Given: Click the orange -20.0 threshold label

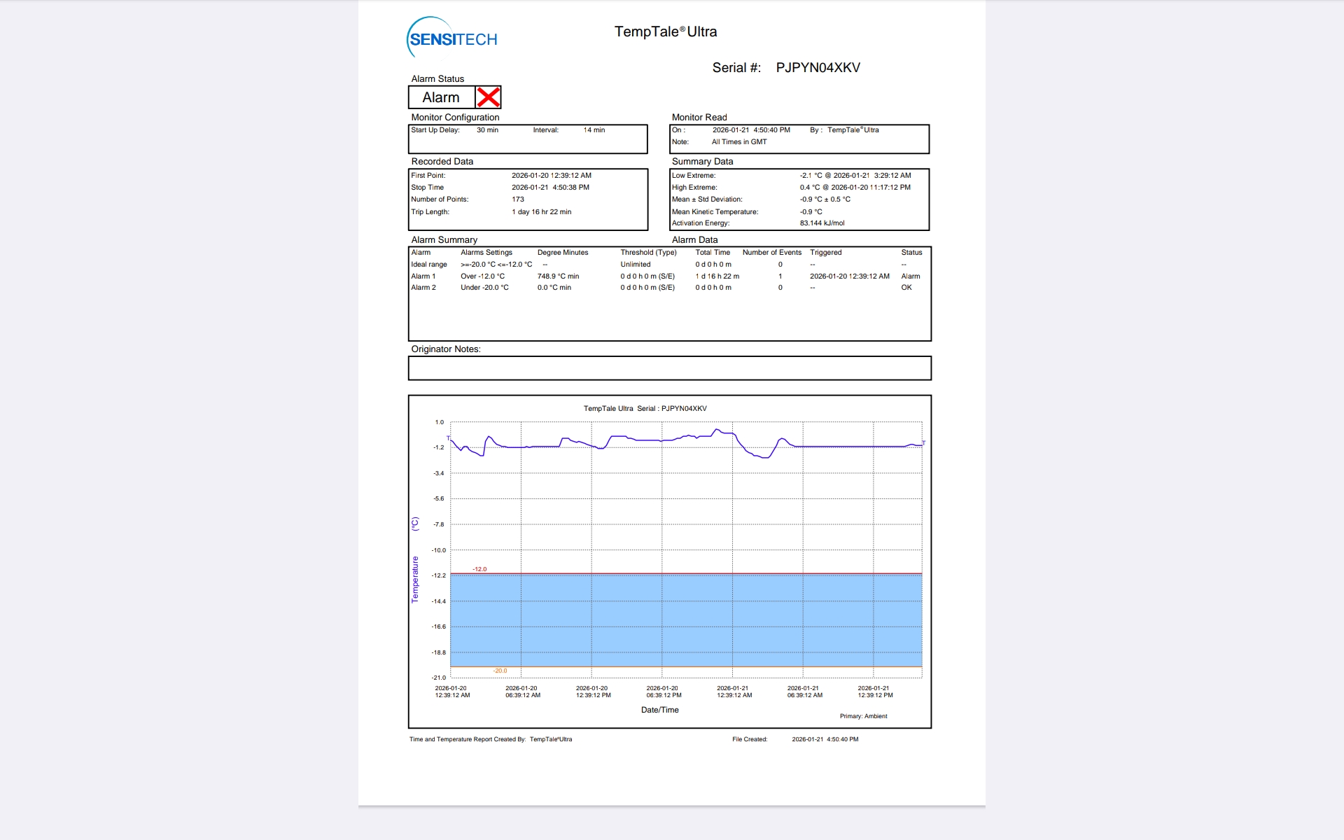Looking at the screenshot, I should (500, 671).
